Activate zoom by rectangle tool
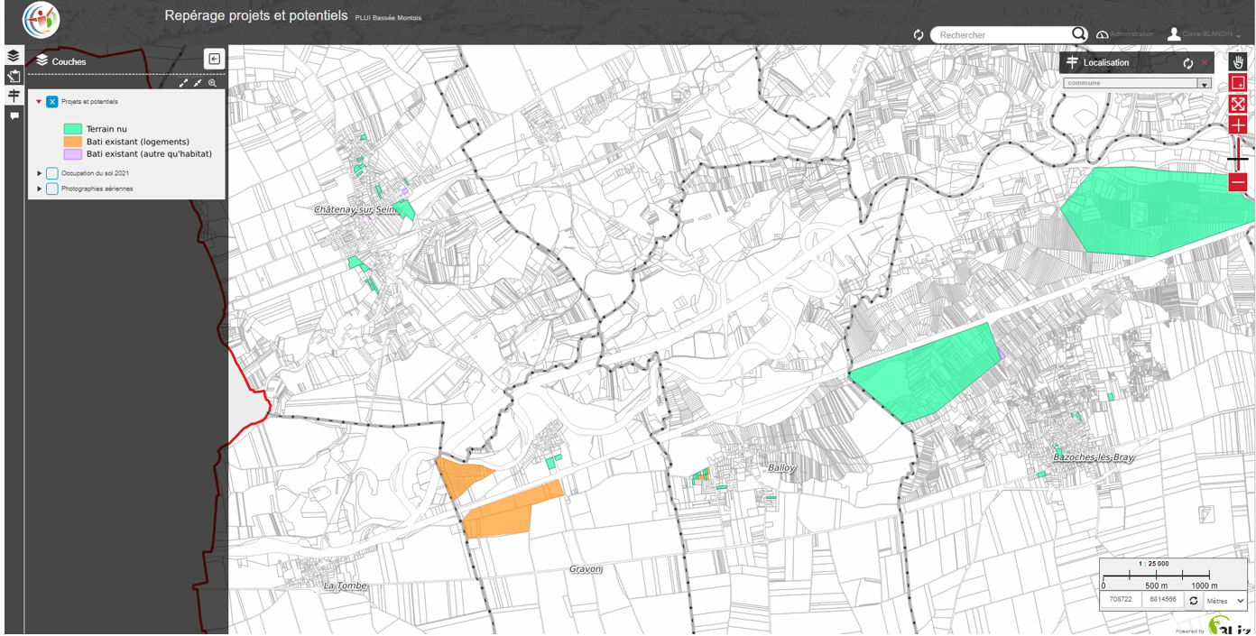 1238,83
